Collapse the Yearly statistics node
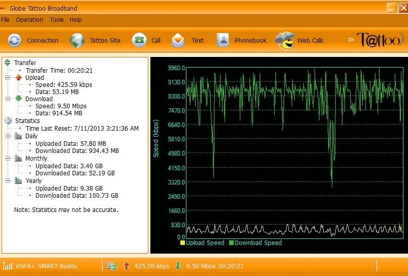The image size is (408, 276). click(x=8, y=181)
